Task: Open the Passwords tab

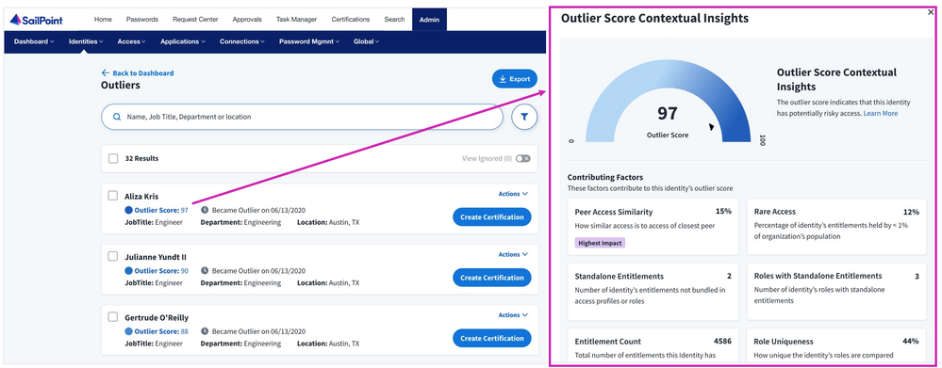Action: click(142, 19)
